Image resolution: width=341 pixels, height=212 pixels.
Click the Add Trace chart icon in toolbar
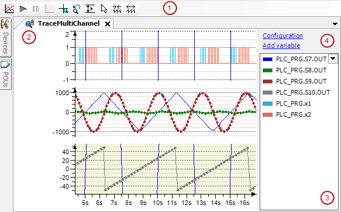[x=9, y=9]
